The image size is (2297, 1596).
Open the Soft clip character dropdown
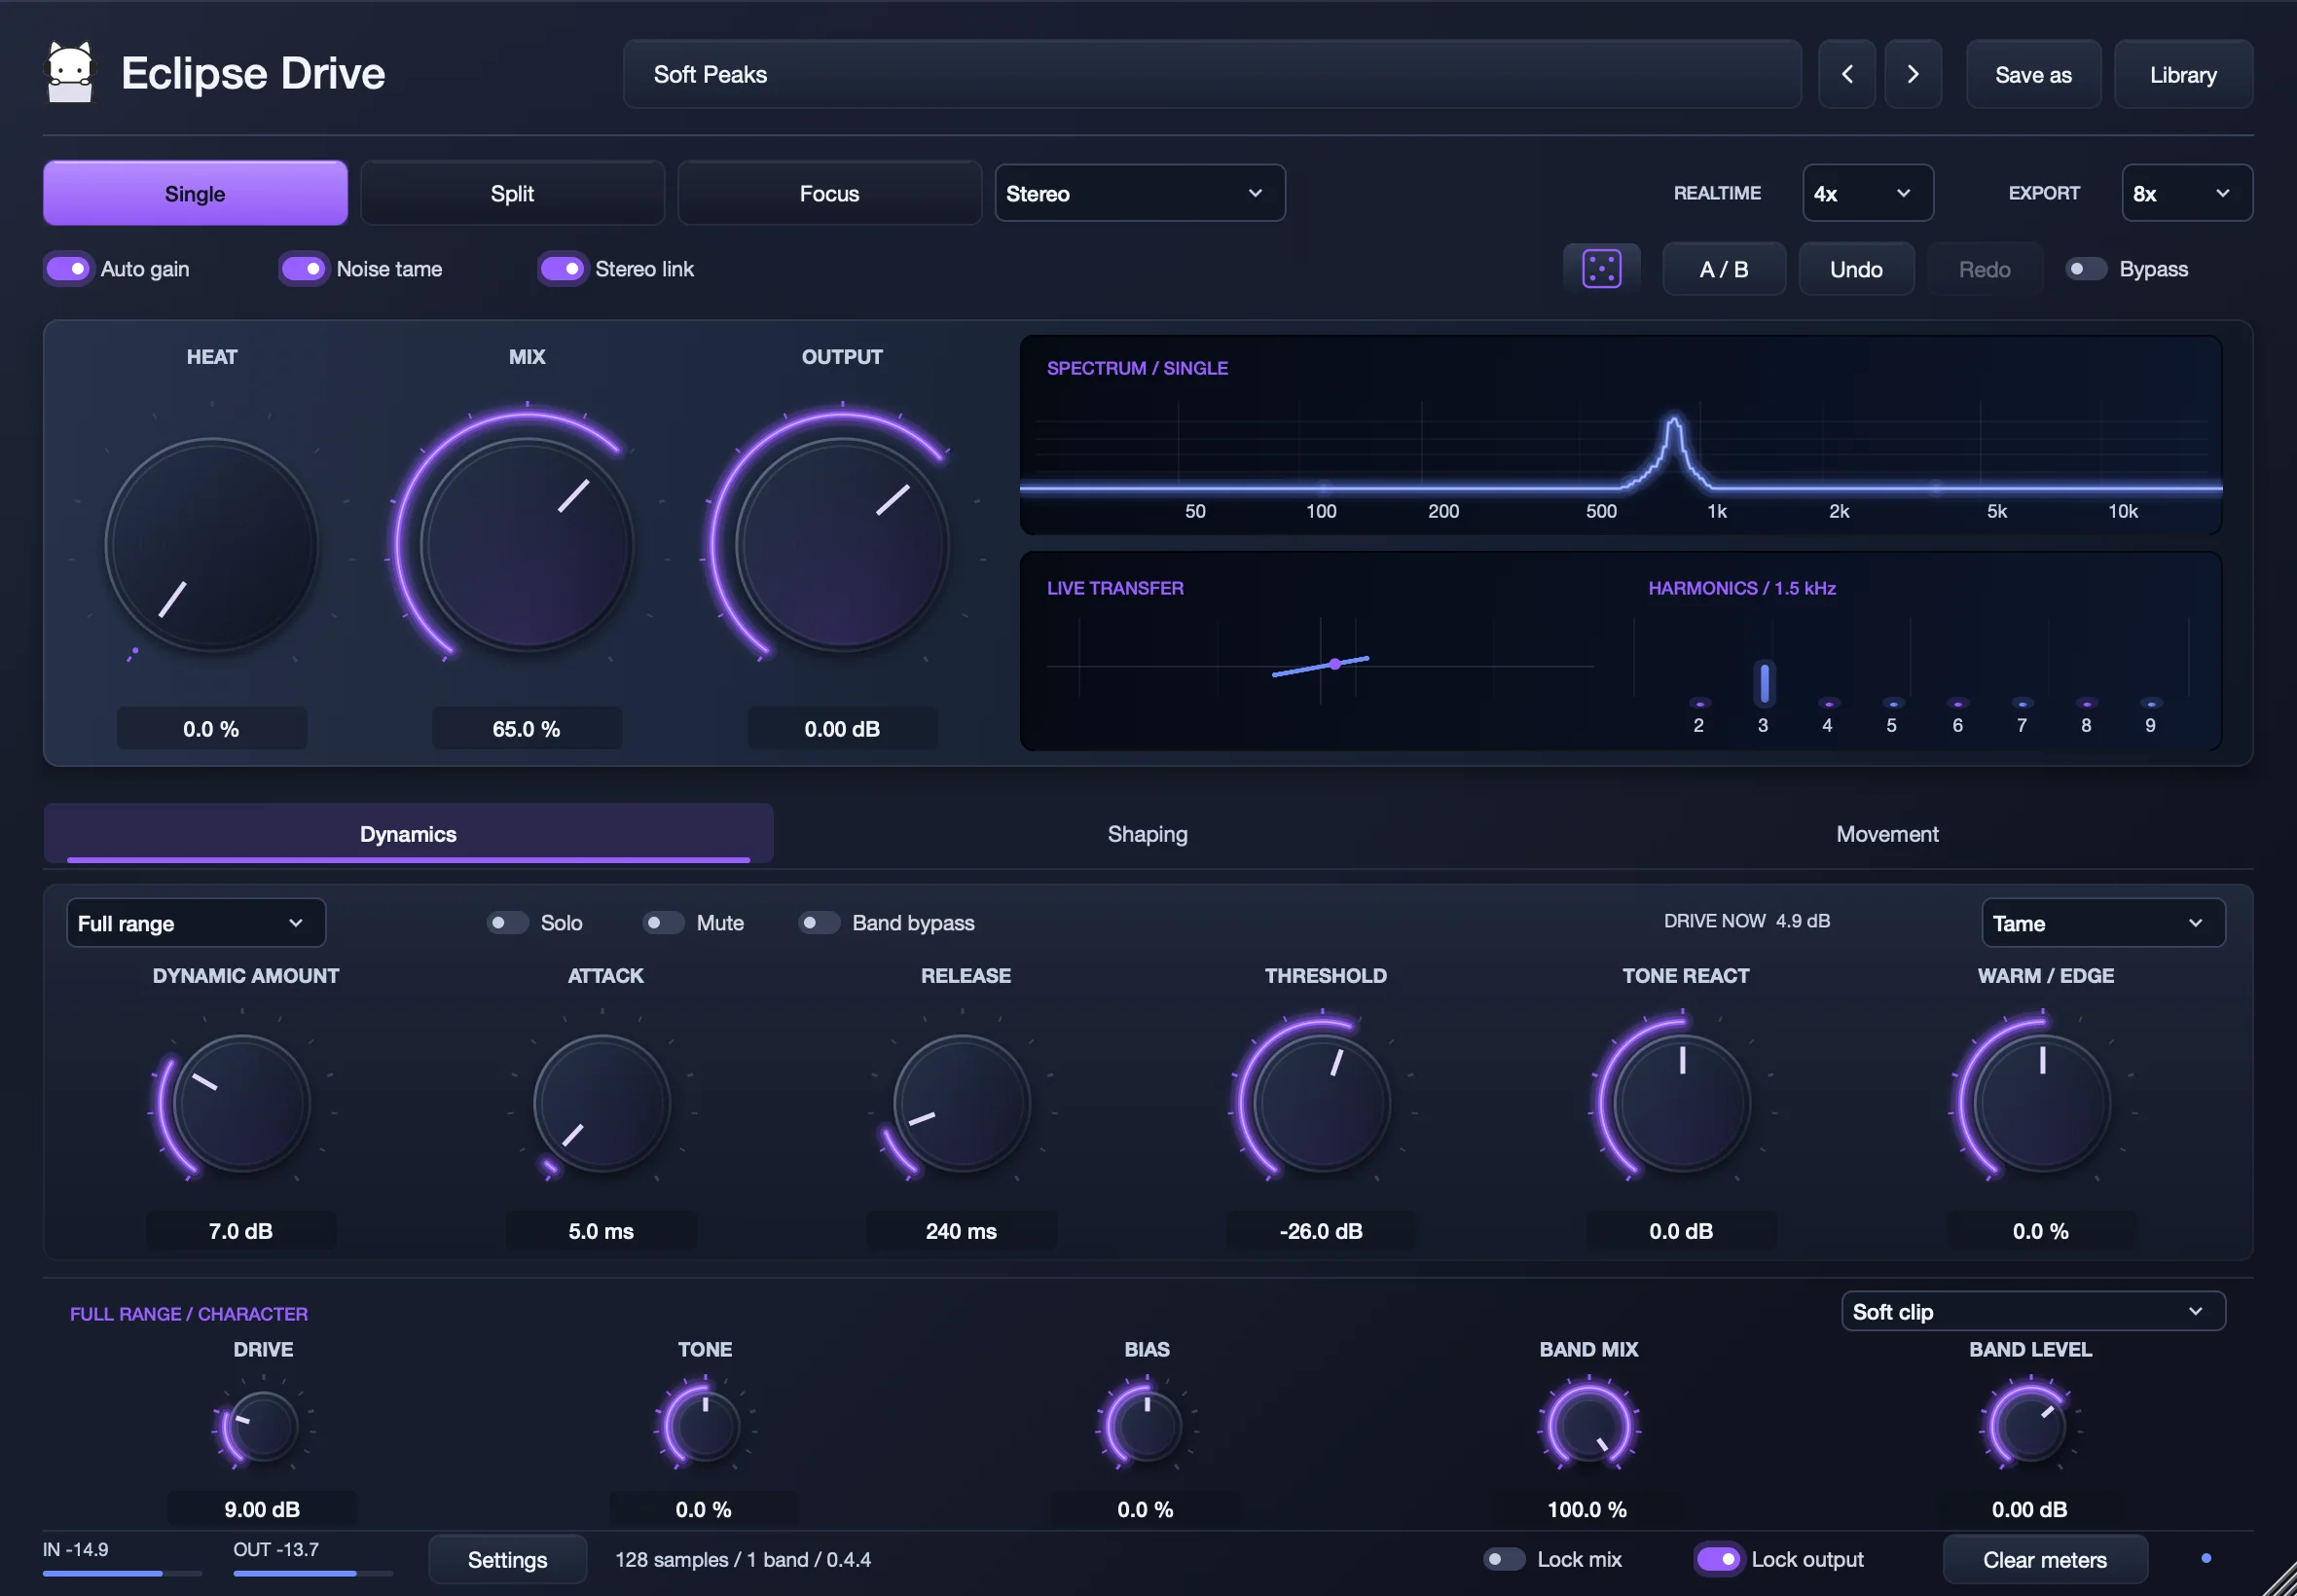(x=2033, y=1311)
